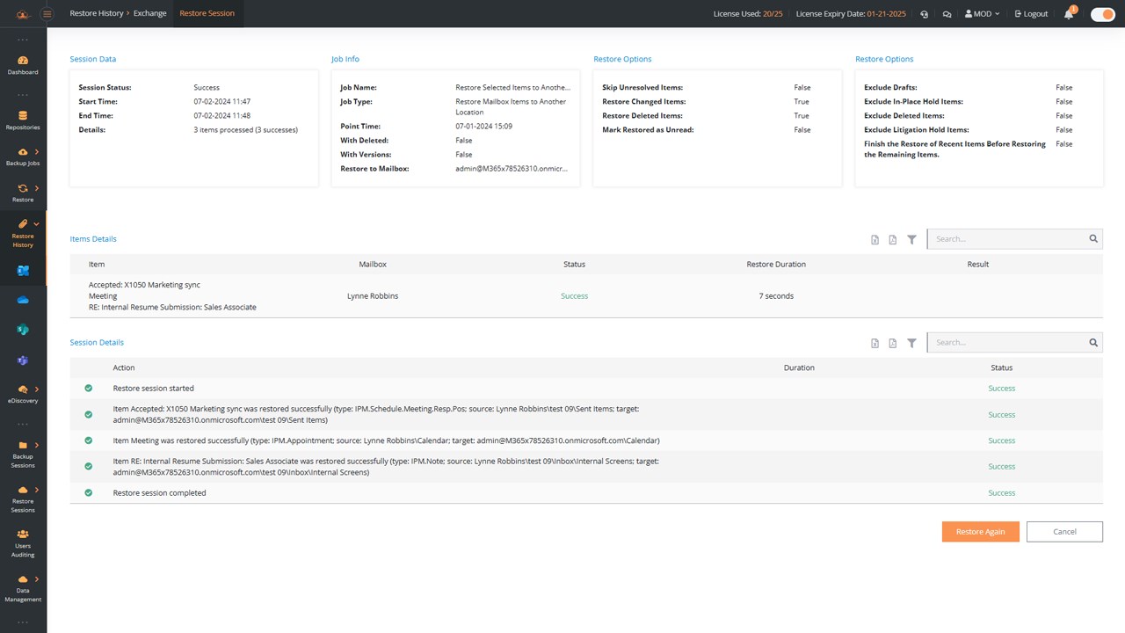The image size is (1125, 633).
Task: Click Result column header
Action: point(978,264)
